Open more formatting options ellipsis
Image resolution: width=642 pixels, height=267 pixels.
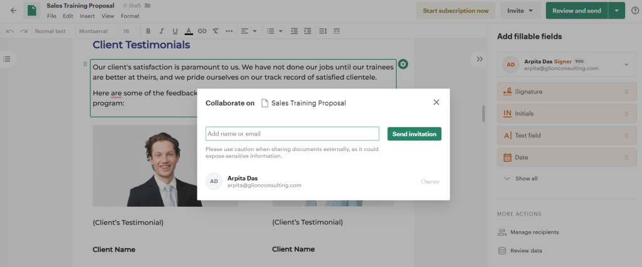point(229,31)
